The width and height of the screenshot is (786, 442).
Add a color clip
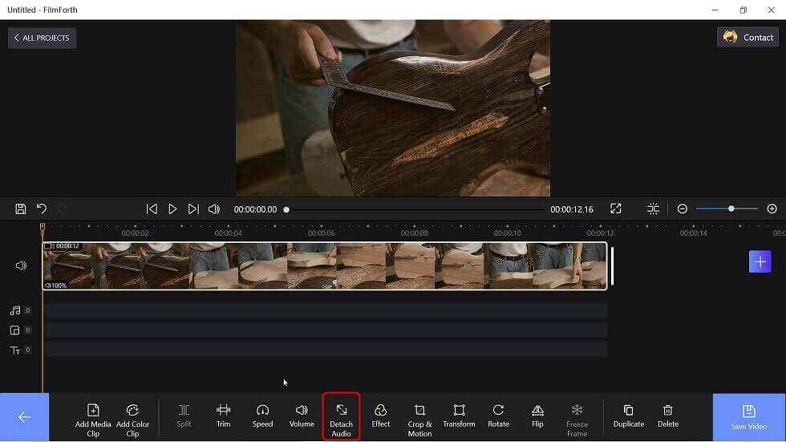pyautogui.click(x=133, y=420)
